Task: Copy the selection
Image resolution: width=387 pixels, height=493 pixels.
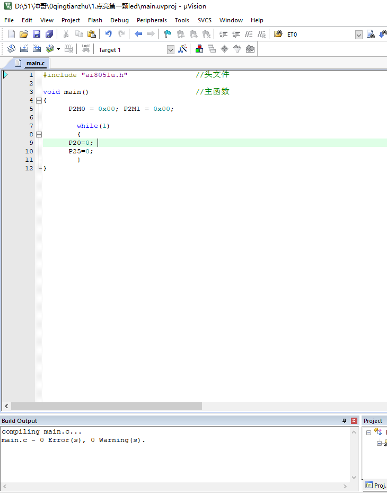Action: coord(79,34)
